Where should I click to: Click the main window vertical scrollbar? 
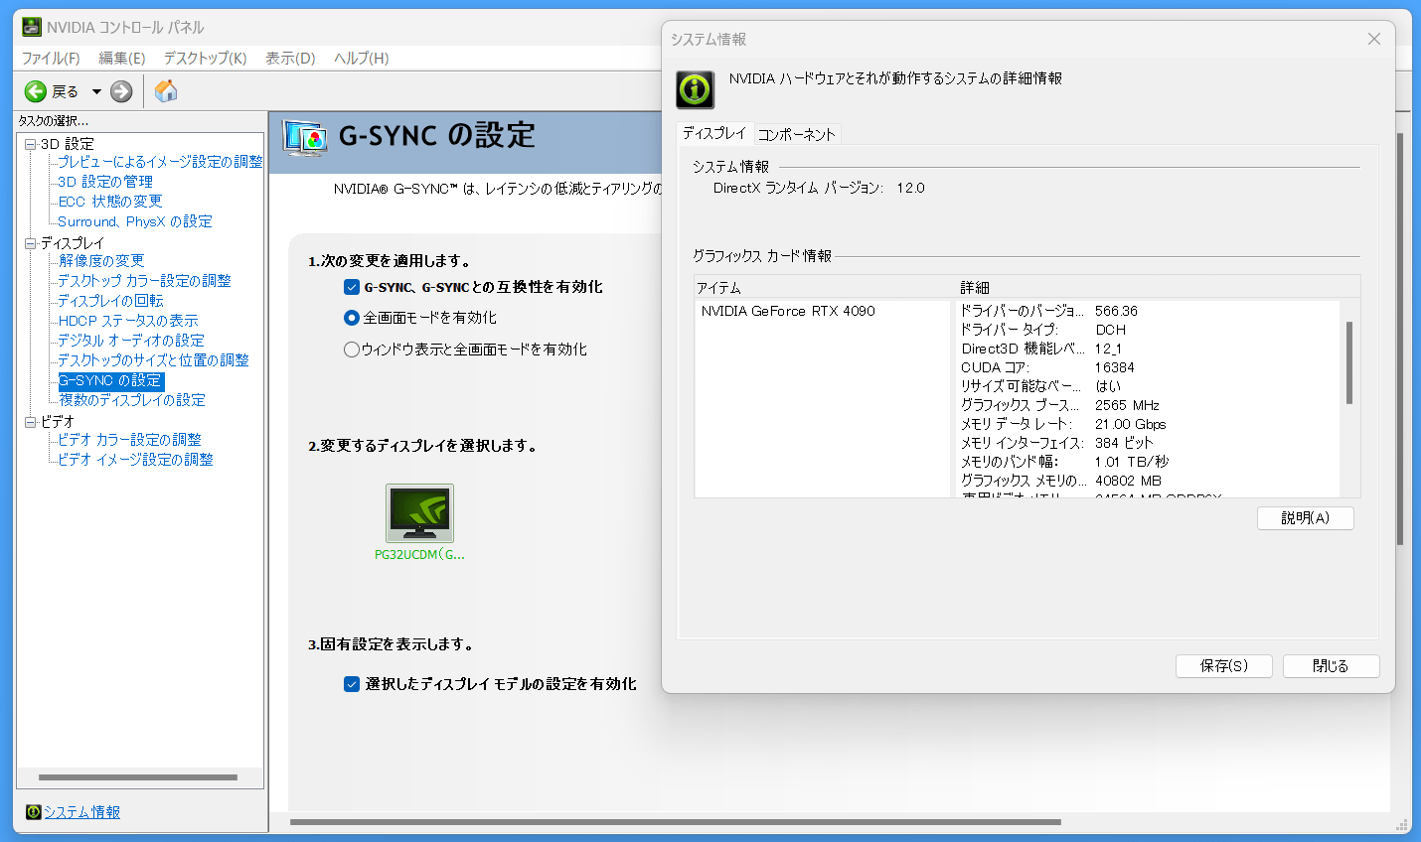coord(1400,338)
